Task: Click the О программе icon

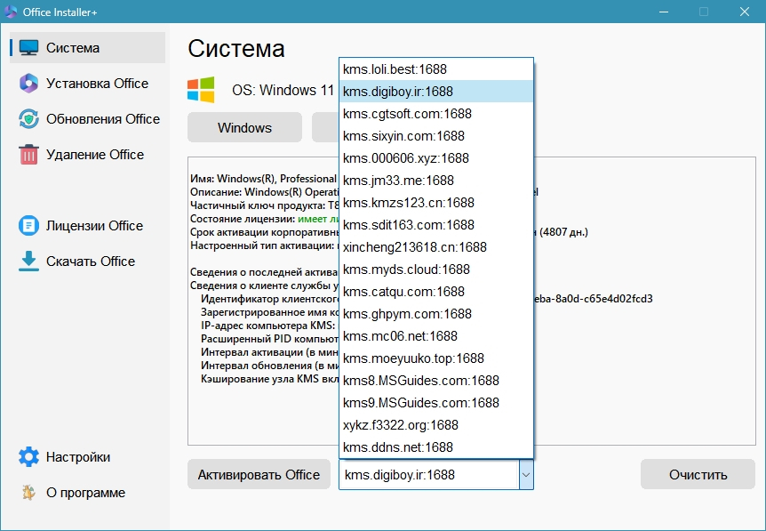Action: 28,493
